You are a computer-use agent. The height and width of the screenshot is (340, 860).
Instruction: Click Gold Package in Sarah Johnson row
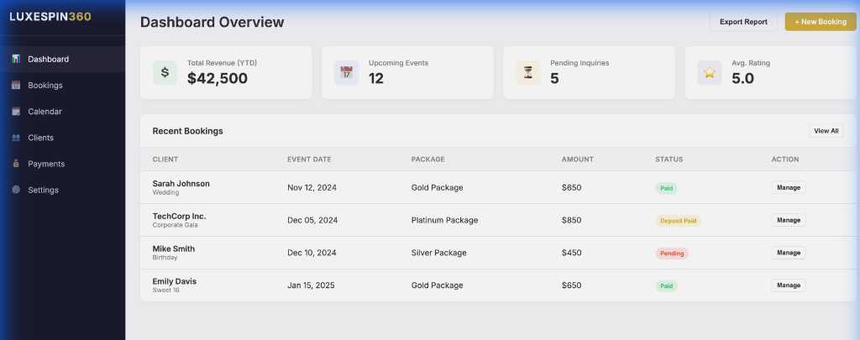click(437, 187)
